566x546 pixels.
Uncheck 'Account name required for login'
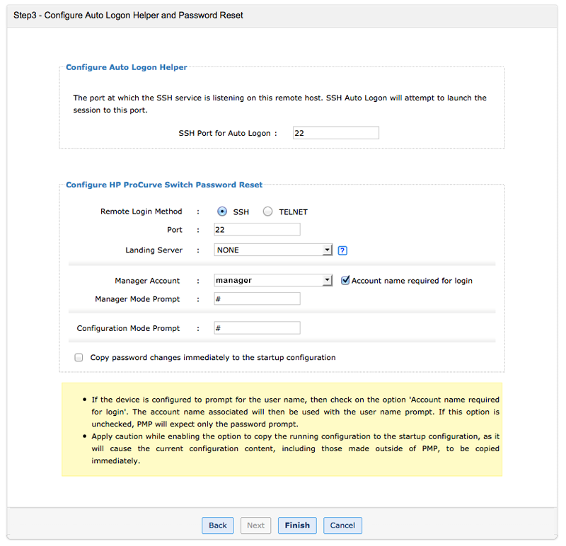(x=345, y=279)
